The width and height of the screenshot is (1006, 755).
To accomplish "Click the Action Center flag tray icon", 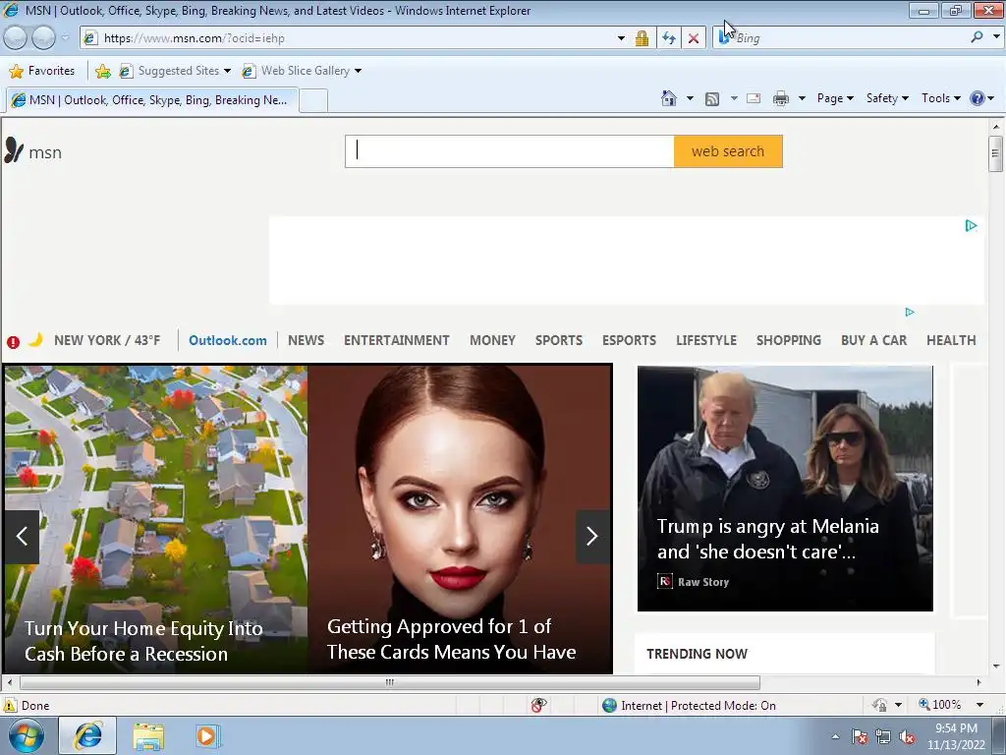I will pos(860,736).
